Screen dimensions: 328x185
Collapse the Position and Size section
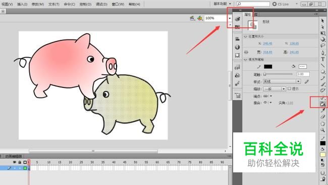pos(246,36)
